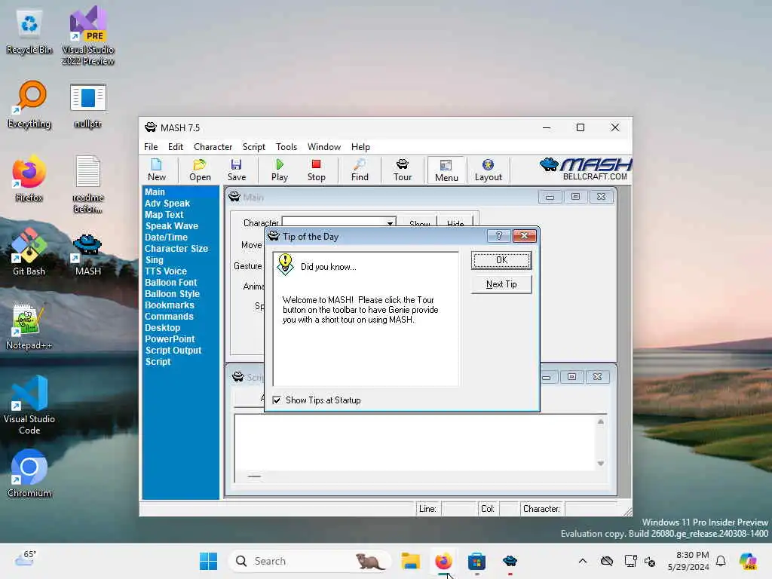Toggle the Menu toolbar button
The image size is (772, 579).
[446, 170]
